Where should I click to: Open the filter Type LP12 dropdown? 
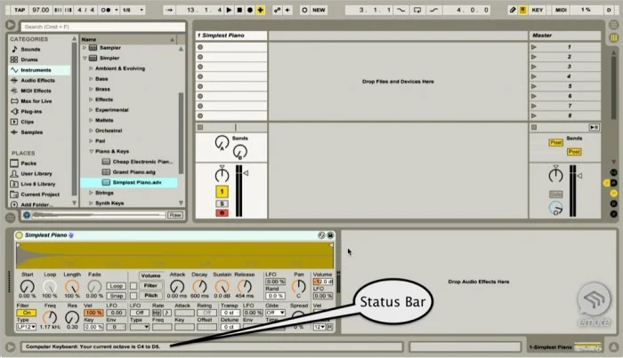(26, 327)
